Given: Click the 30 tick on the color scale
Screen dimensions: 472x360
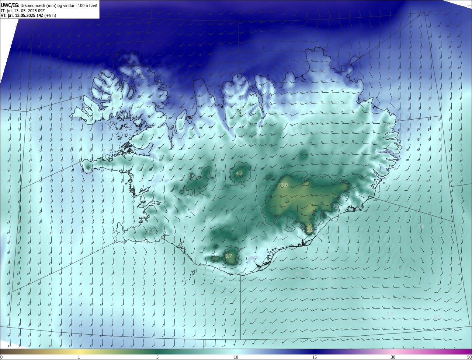Looking at the screenshot, I should point(393,357).
